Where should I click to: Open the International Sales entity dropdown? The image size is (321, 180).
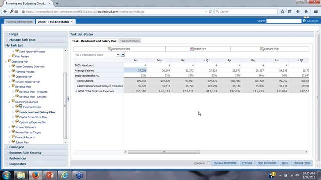click(x=118, y=55)
